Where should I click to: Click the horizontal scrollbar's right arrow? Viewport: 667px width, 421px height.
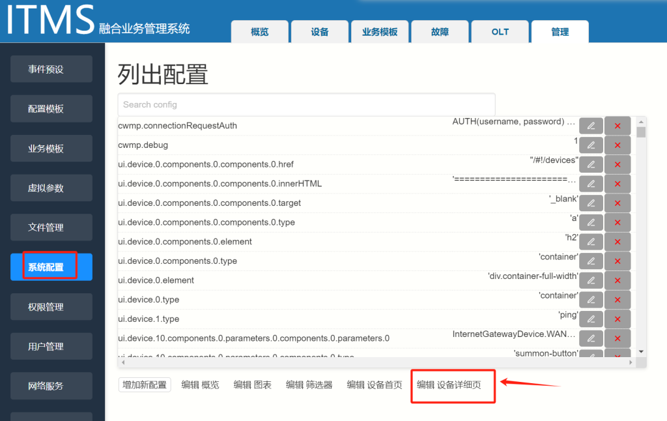[x=631, y=362]
